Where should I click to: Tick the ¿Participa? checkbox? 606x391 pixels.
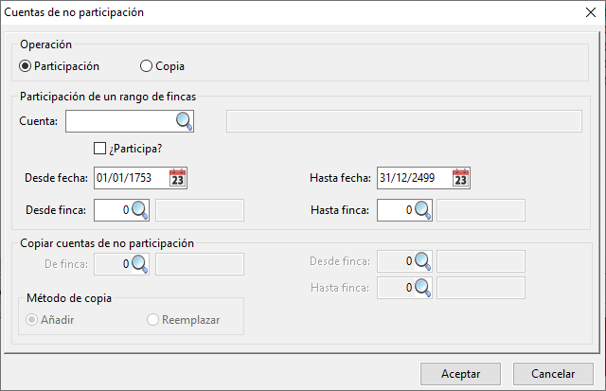pyautogui.click(x=99, y=148)
